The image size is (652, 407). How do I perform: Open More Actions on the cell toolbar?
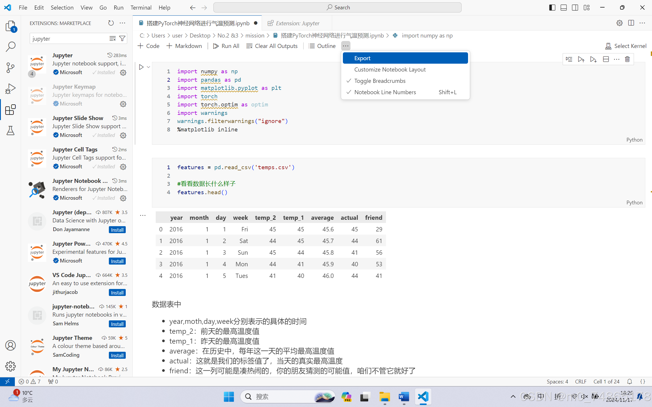(617, 59)
